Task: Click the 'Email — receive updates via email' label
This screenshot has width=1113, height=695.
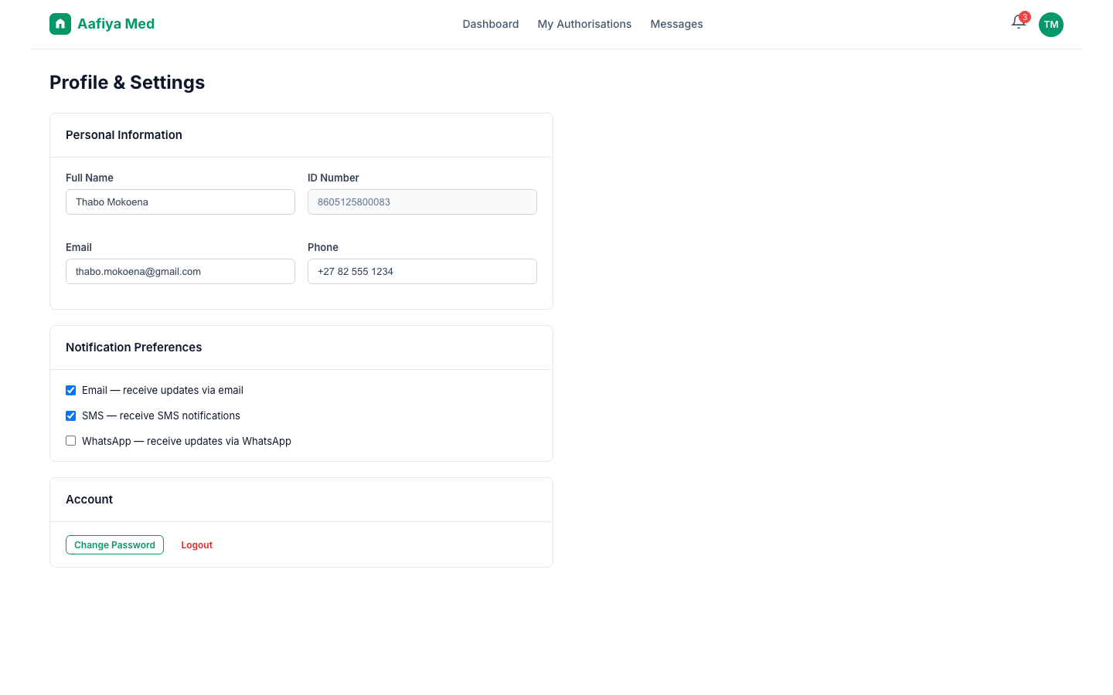Action: (x=162, y=390)
